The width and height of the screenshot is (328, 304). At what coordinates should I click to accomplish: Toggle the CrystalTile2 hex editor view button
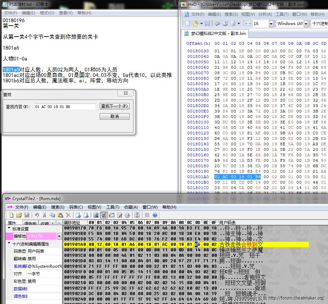click(104, 215)
